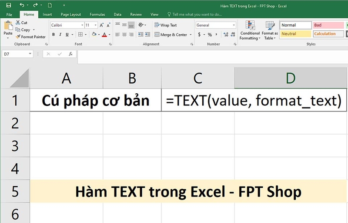The image size is (348, 223).
Task: Click the Increase Decimal icon
Action: click(x=226, y=35)
